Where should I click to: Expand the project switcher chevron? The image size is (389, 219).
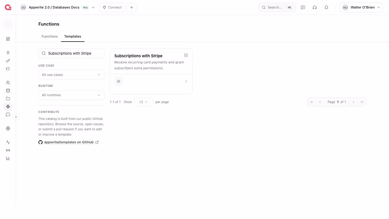coord(93,7)
